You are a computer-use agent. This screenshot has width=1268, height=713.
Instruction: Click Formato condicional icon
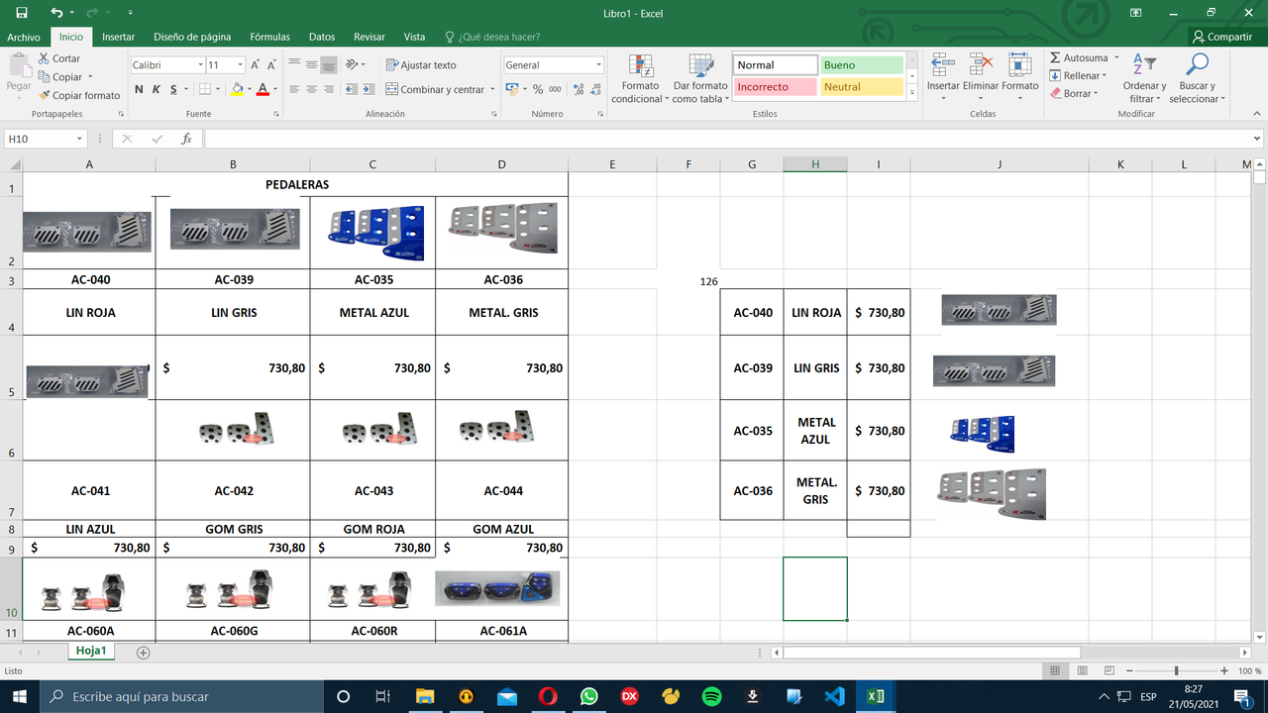[641, 65]
